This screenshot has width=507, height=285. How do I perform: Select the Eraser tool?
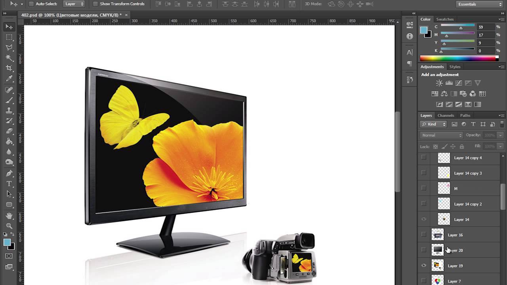point(9,131)
